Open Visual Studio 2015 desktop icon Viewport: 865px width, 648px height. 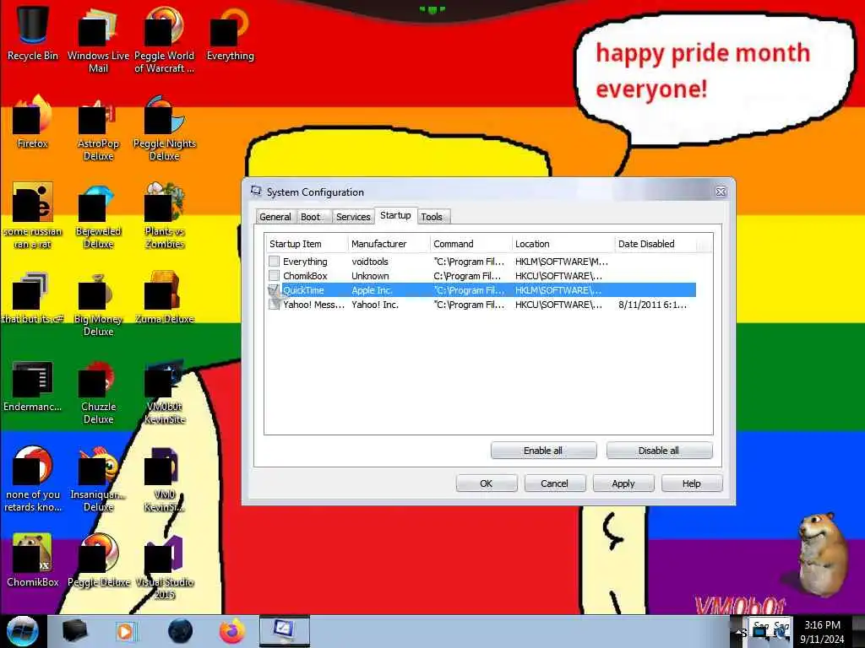165,566
